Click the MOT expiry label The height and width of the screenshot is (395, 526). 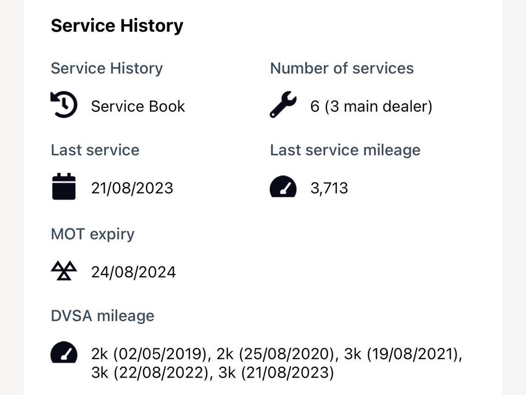[x=92, y=234]
